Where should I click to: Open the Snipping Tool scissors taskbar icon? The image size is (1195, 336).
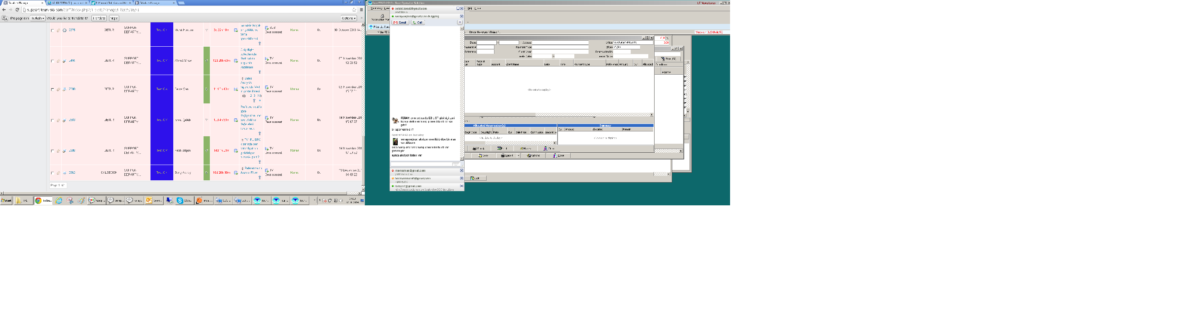(70, 200)
